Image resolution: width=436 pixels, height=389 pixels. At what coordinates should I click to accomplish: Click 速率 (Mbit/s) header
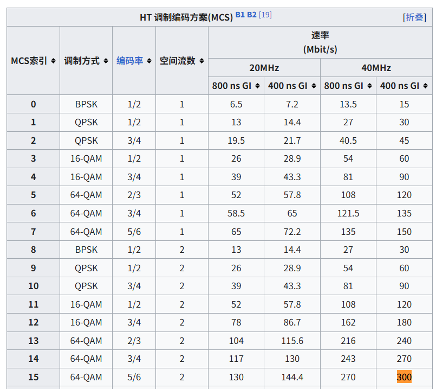(x=320, y=42)
